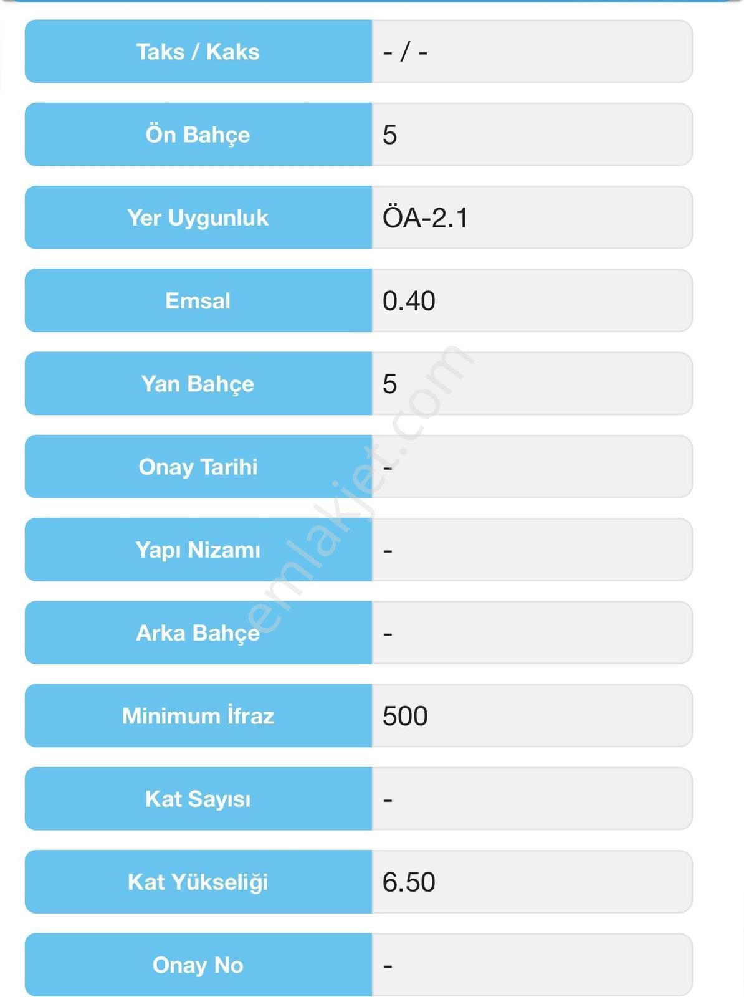Viewport: 744px width, 997px height.
Task: Select the Arka Bahçe label
Action: click(198, 632)
